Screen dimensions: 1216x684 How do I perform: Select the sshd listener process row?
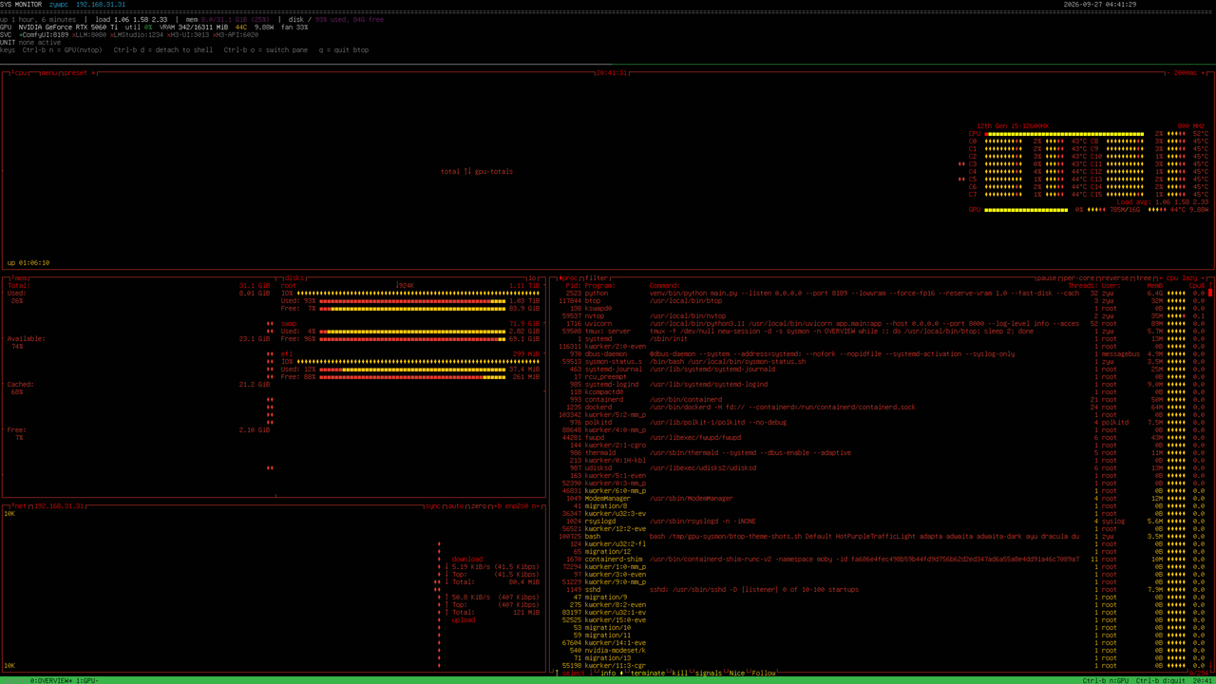tap(880, 589)
